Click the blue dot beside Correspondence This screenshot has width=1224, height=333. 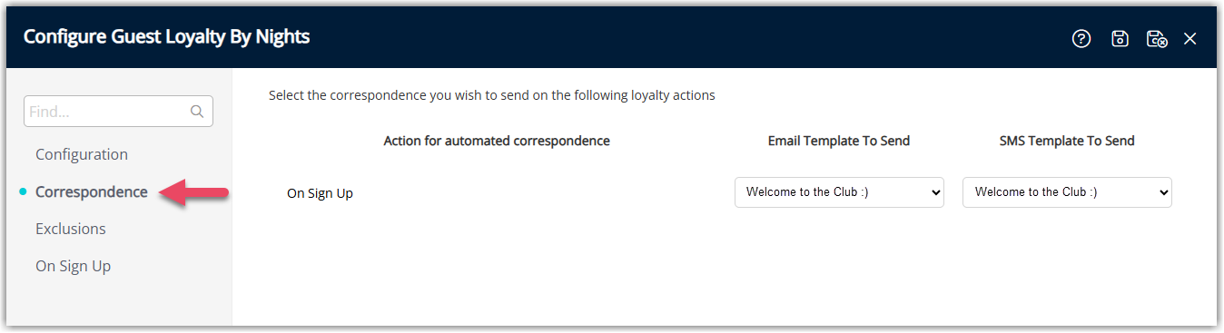click(x=23, y=191)
